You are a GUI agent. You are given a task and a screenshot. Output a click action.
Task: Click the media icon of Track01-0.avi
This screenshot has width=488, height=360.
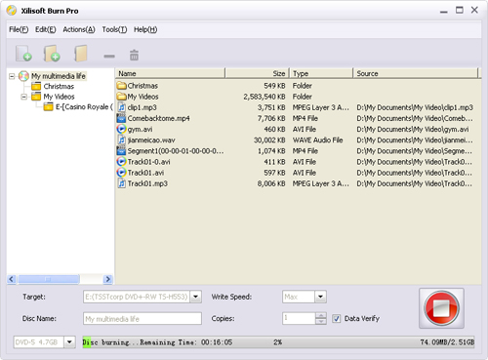point(121,162)
